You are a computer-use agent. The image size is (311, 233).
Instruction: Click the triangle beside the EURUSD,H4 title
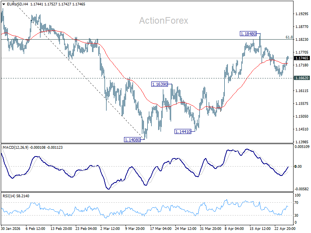[x=3, y=4]
